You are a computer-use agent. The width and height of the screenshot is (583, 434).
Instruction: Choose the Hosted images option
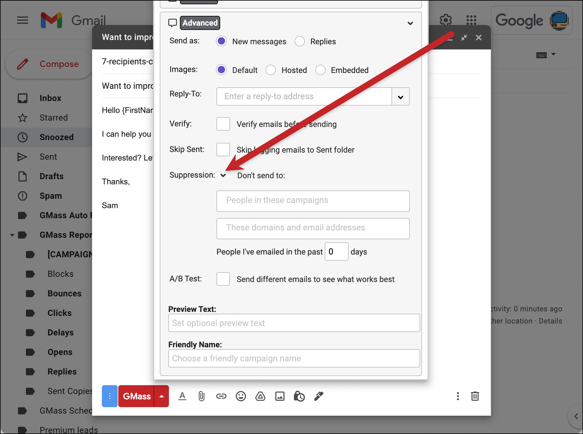coord(271,70)
